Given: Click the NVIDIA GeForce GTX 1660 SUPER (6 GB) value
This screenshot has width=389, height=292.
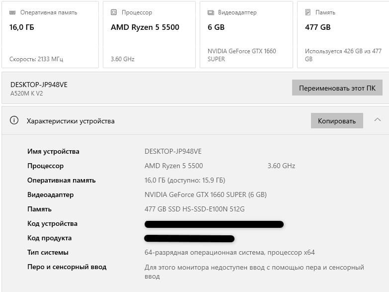Looking at the screenshot, I should tap(205, 195).
